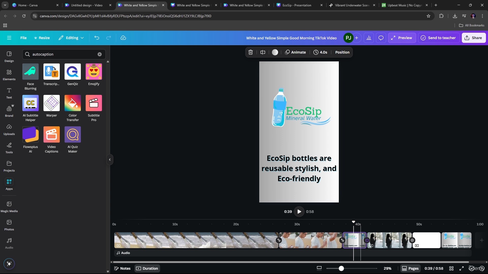Open the Video Captions app
Screen dimensions: 488x274
(52, 134)
